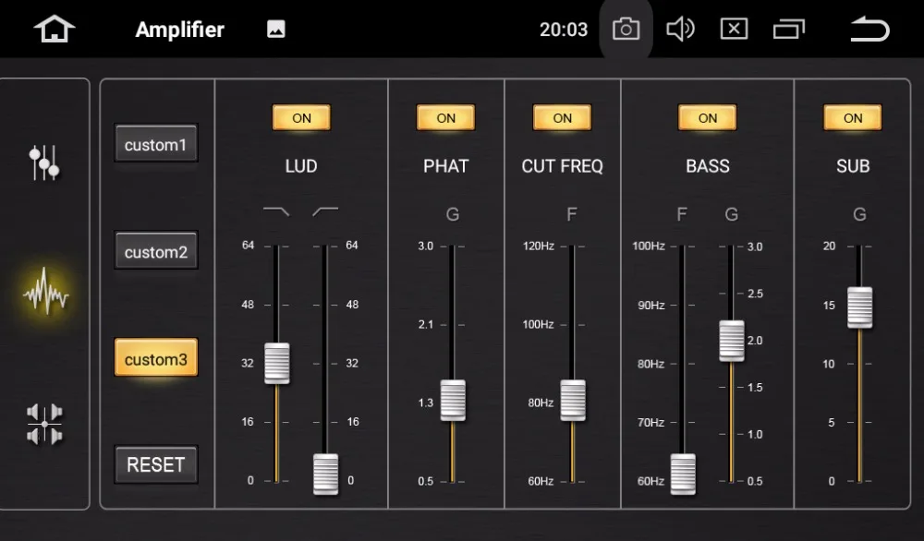Turn off the LUD ON switch
924x541 pixels.
[301, 118]
